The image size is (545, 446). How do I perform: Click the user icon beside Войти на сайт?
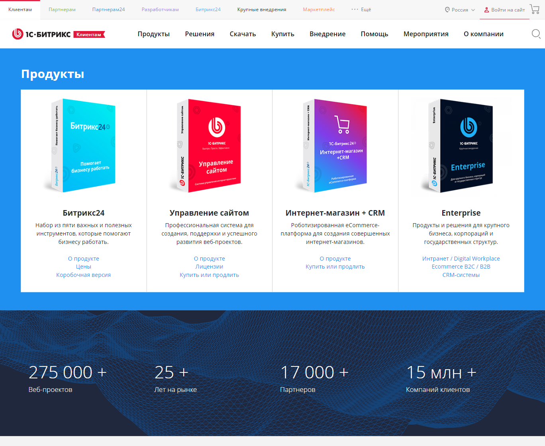point(486,10)
